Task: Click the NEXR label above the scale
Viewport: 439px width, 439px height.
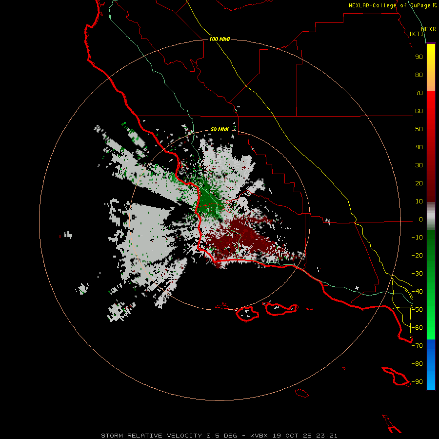Action: tap(429, 29)
